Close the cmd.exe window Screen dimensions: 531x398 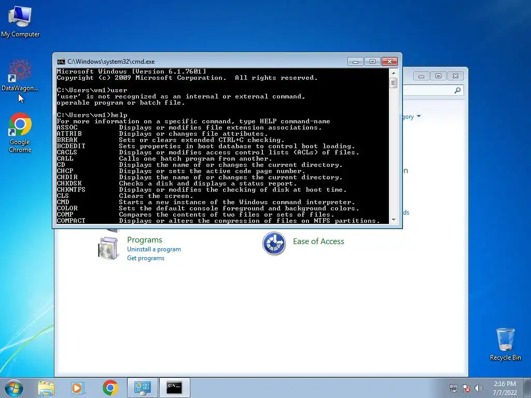coord(389,62)
